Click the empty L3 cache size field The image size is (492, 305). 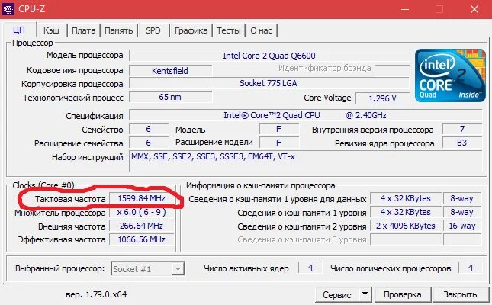click(406, 239)
